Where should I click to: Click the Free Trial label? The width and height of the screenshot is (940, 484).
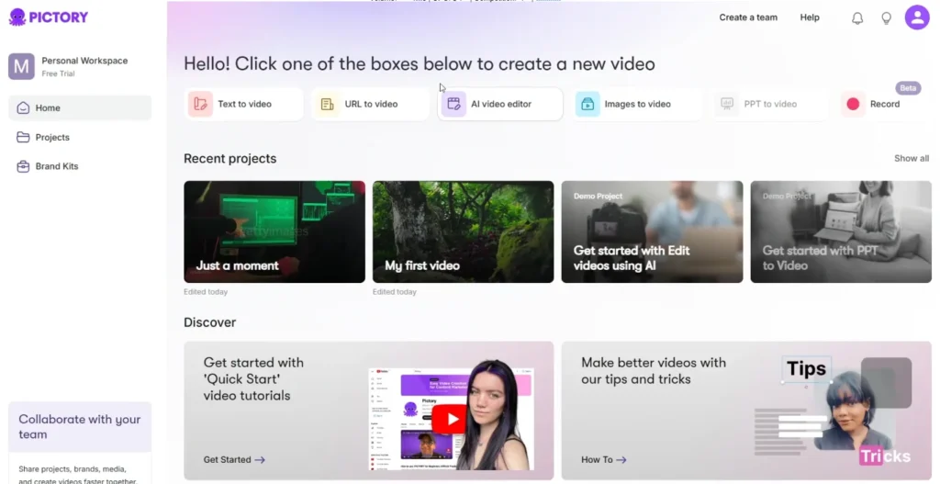coord(58,73)
